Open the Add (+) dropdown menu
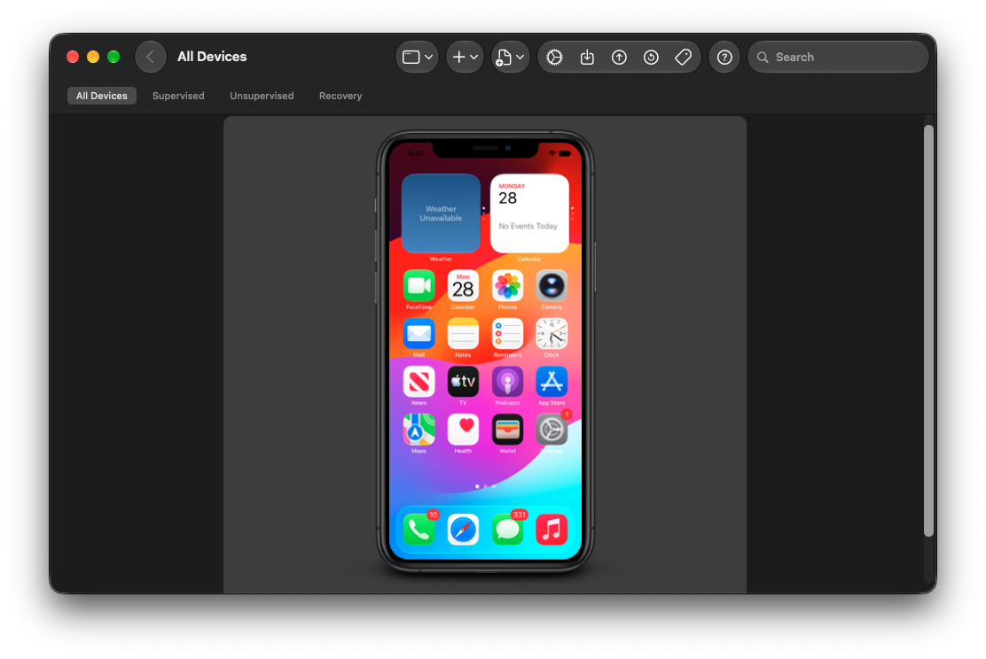This screenshot has height=659, width=986. click(465, 58)
